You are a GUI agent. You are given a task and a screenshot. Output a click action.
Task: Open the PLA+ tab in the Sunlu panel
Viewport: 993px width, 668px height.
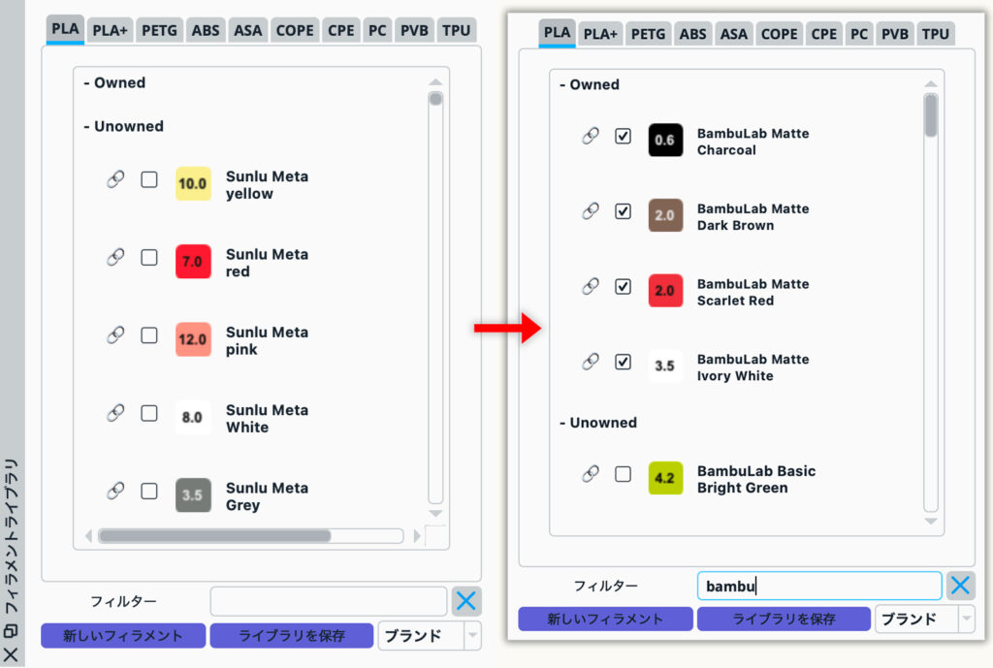click(x=111, y=30)
